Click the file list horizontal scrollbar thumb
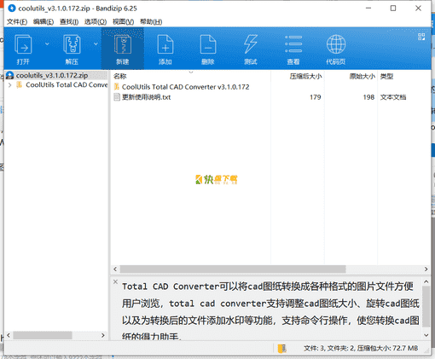This screenshot has width=435, height=359. [x=233, y=269]
